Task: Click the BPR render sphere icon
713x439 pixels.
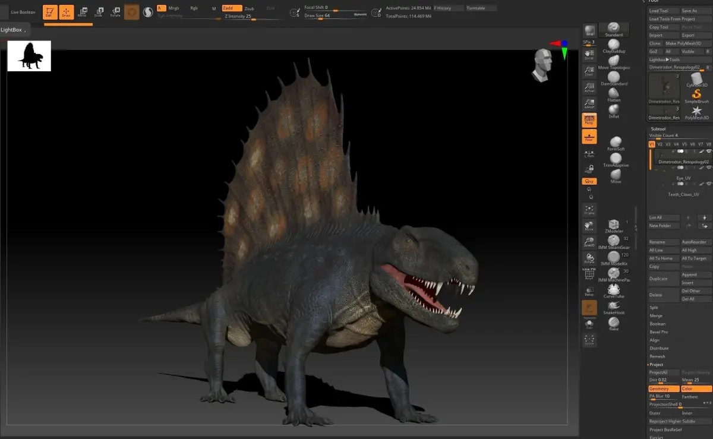Action: point(589,31)
